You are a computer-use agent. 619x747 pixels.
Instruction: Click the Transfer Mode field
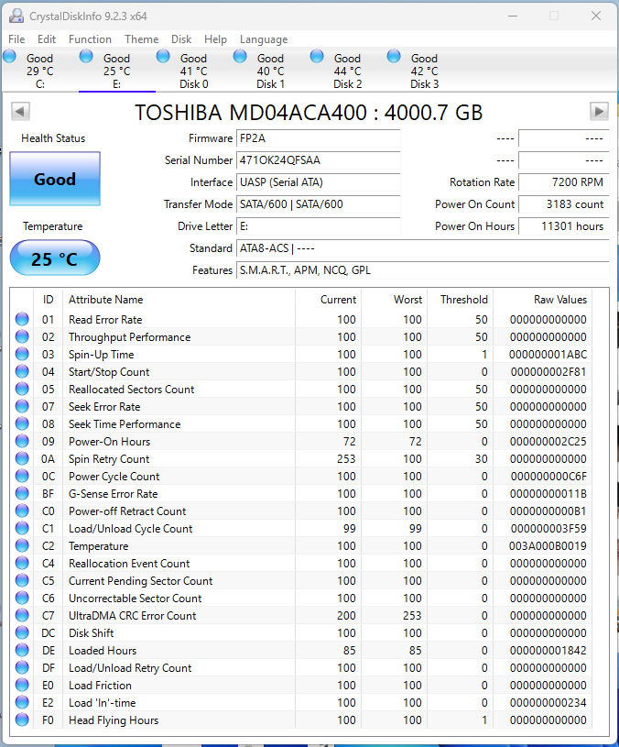[x=318, y=203]
